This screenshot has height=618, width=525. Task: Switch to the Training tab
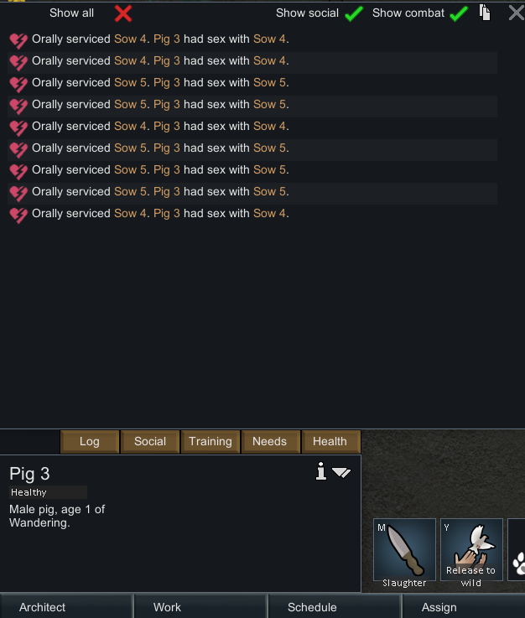point(211,441)
